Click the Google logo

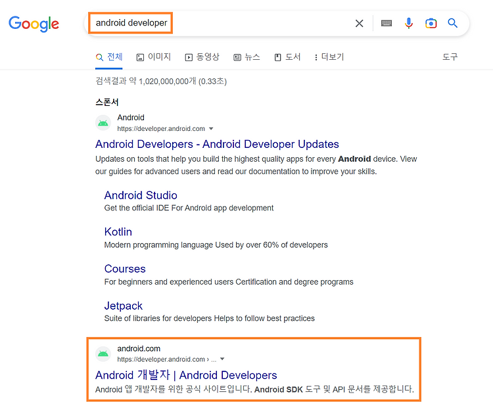pyautogui.click(x=34, y=24)
